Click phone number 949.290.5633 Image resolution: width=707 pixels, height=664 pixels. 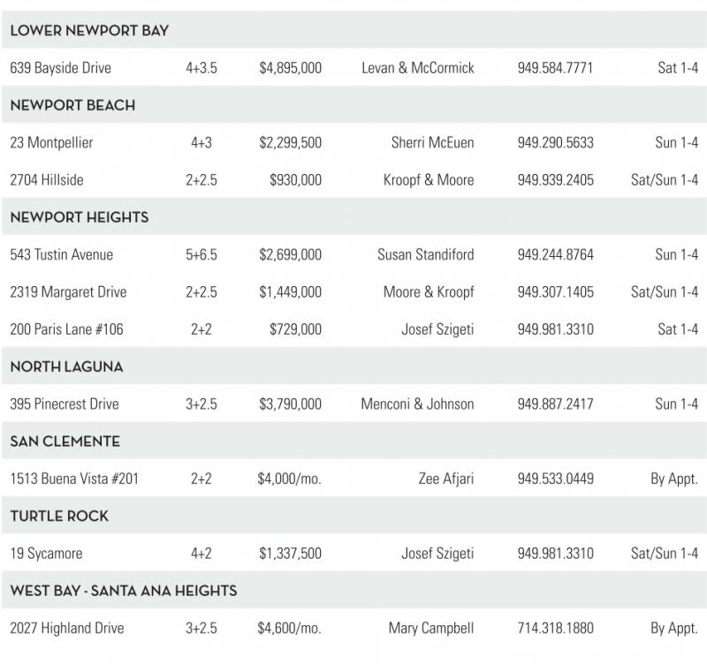coord(555,143)
